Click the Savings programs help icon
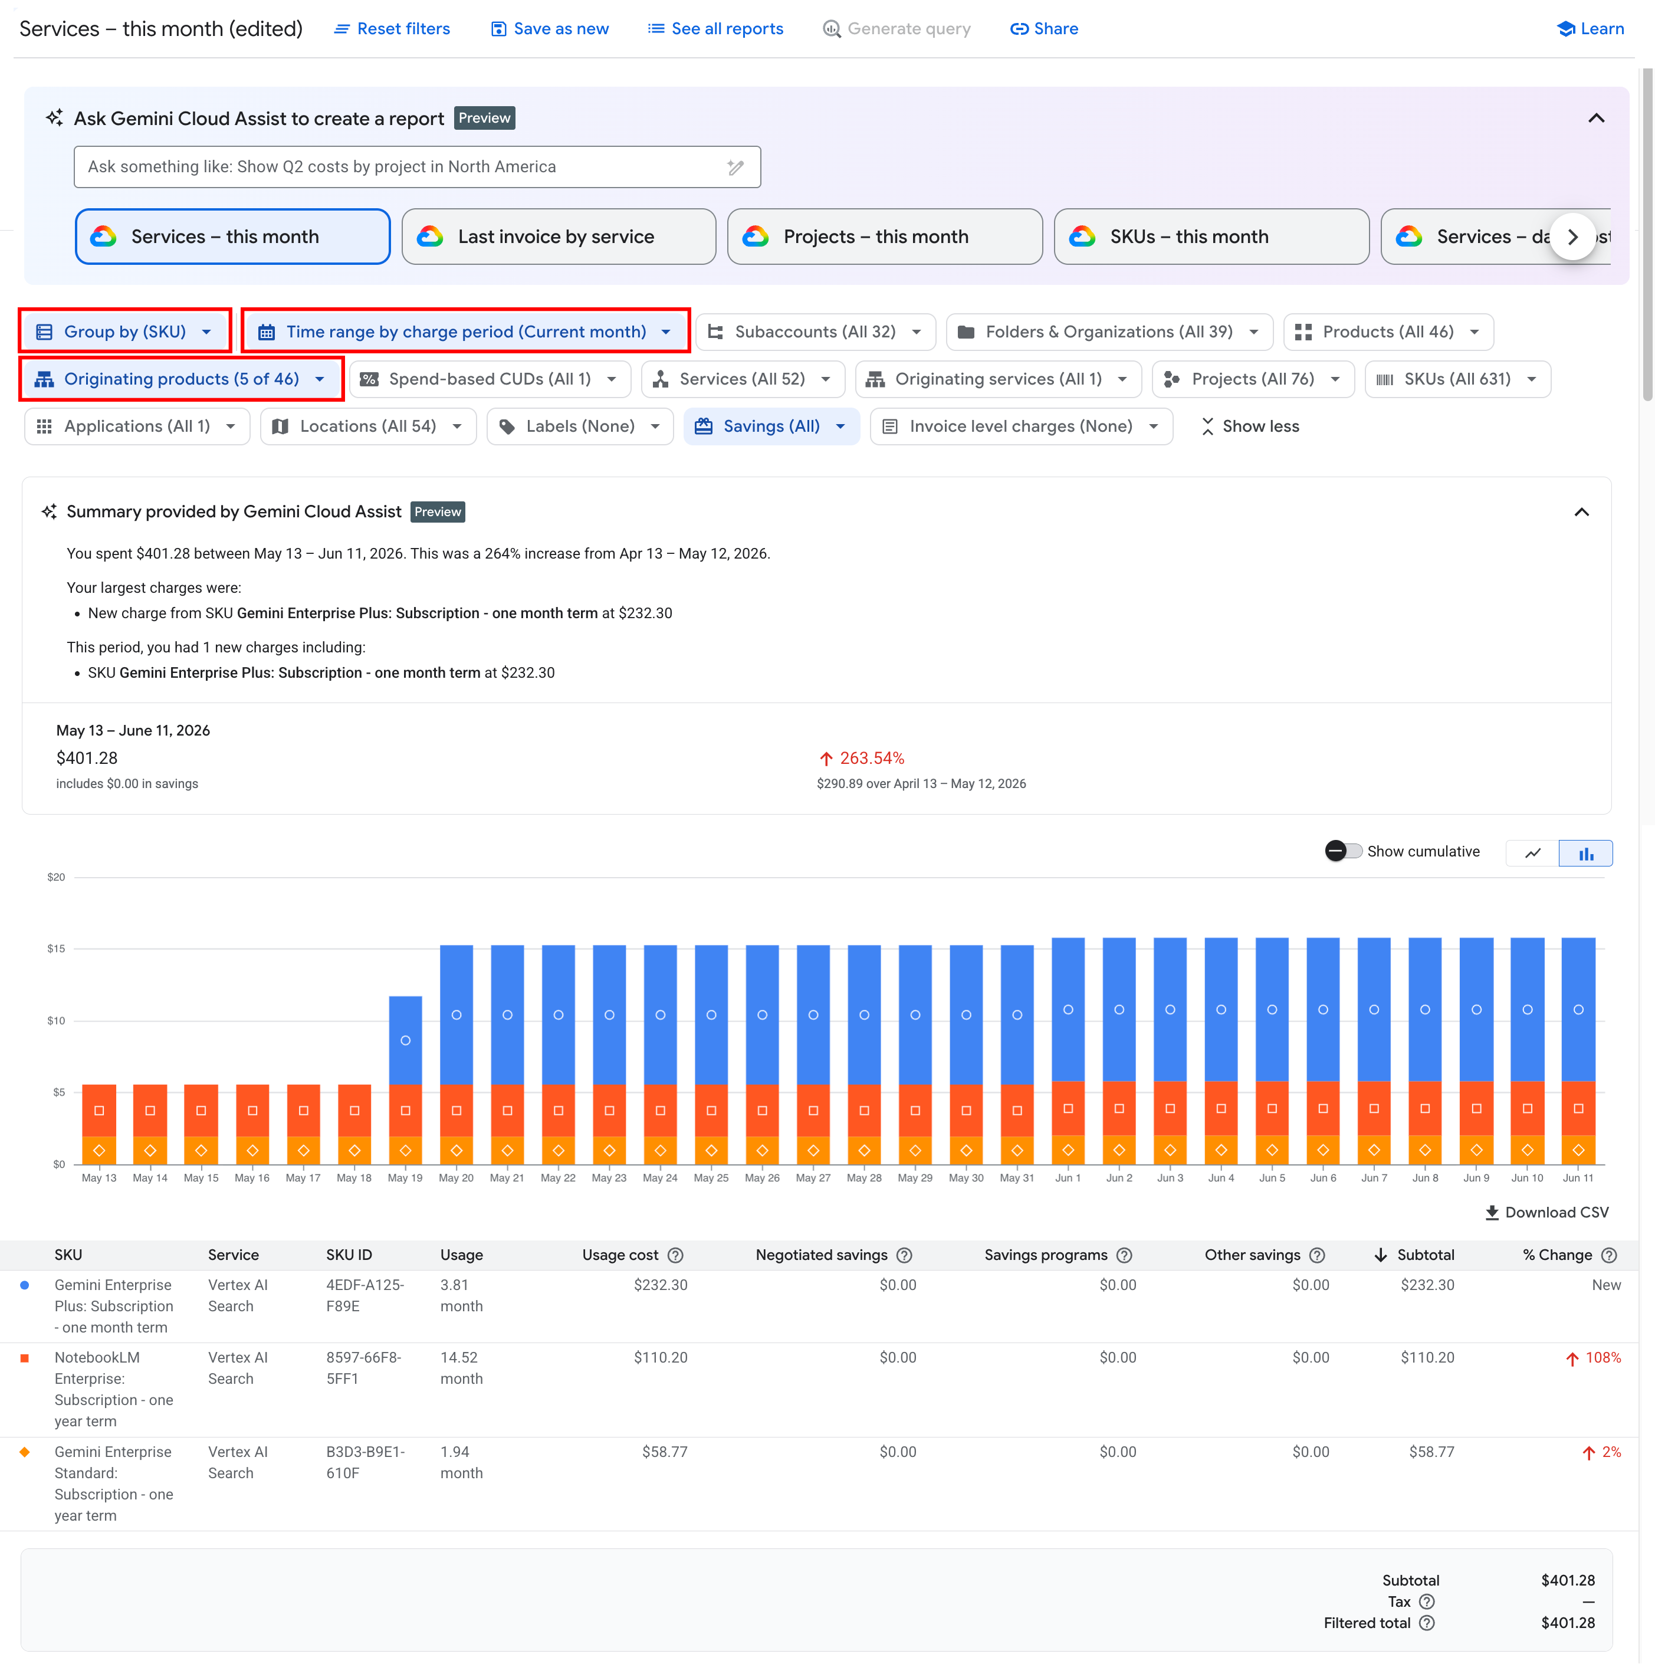This screenshot has width=1655, height=1664. (x=1124, y=1255)
